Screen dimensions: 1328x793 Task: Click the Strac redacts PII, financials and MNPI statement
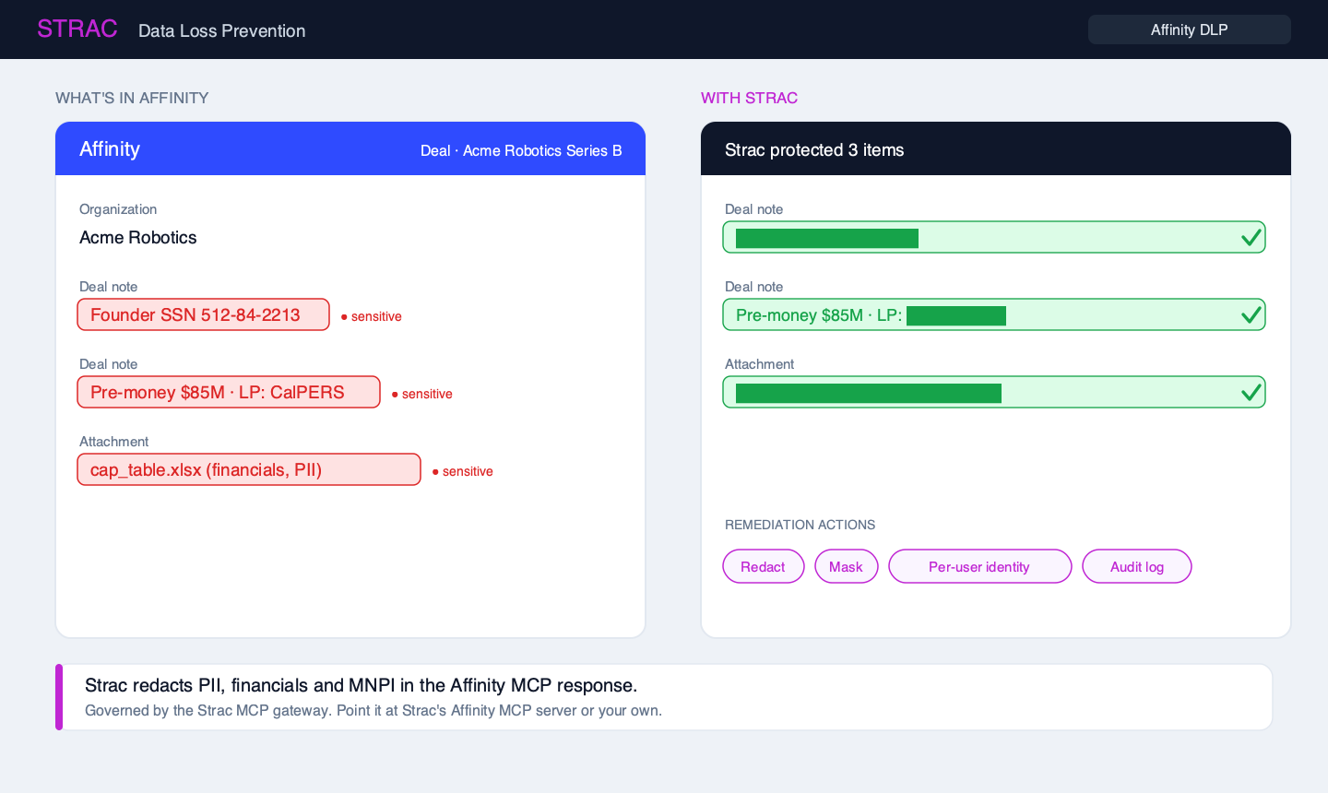pyautogui.click(x=362, y=685)
